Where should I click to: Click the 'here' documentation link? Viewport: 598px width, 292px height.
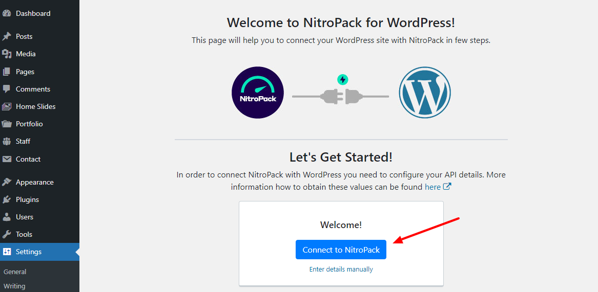pyautogui.click(x=433, y=187)
